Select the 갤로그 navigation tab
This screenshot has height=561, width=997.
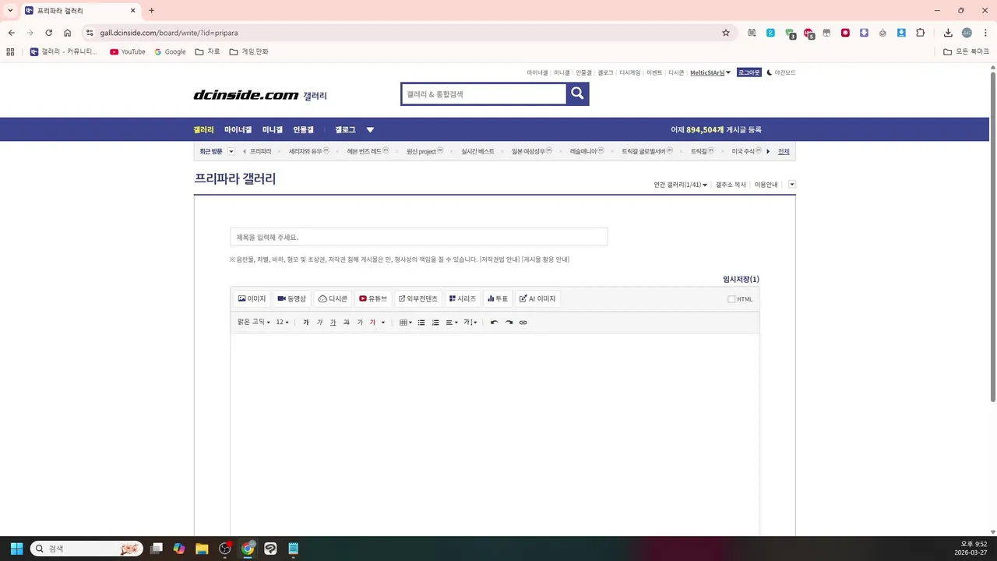[345, 130]
